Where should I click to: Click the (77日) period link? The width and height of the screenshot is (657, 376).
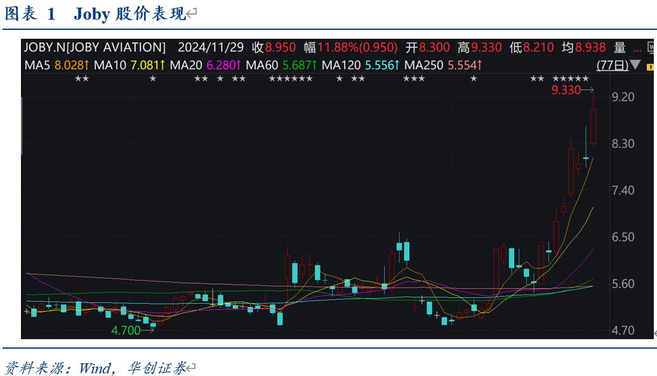pyautogui.click(x=613, y=65)
